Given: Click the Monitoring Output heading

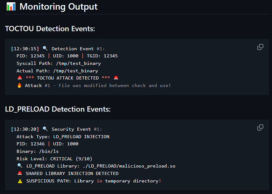Looking at the screenshot, I should (x=58, y=7).
